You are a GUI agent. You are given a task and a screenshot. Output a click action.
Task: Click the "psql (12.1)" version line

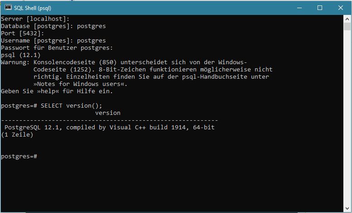(20, 55)
